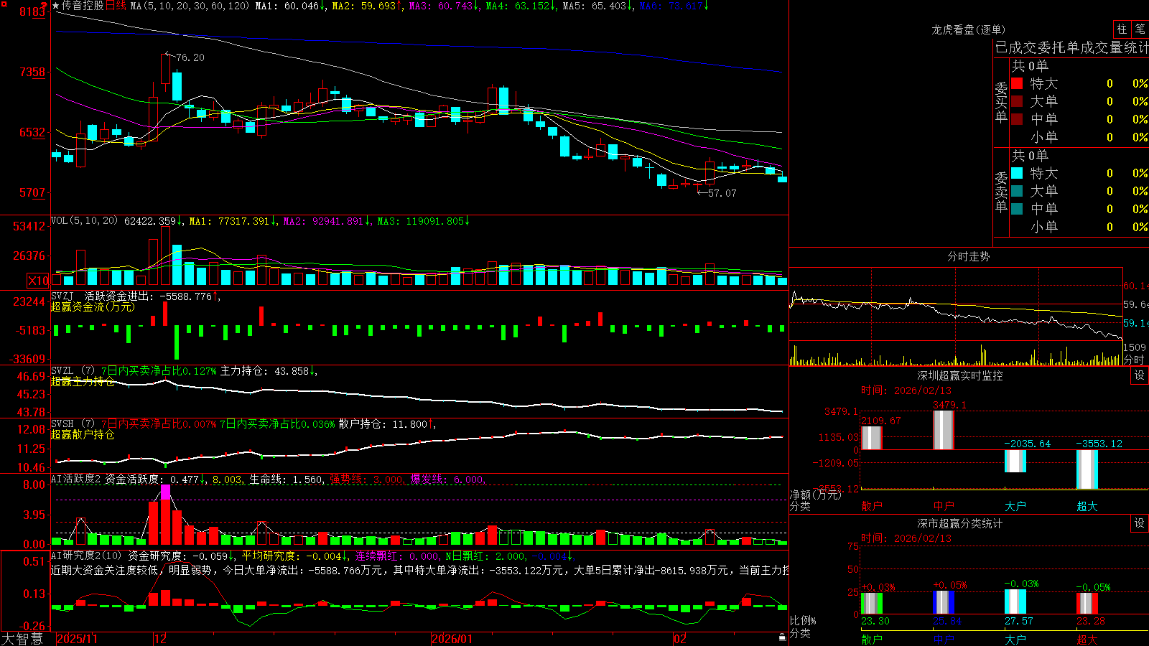The image size is (1149, 646).
Task: Click 散户 bar valued 2109.67
Action: [x=871, y=438]
